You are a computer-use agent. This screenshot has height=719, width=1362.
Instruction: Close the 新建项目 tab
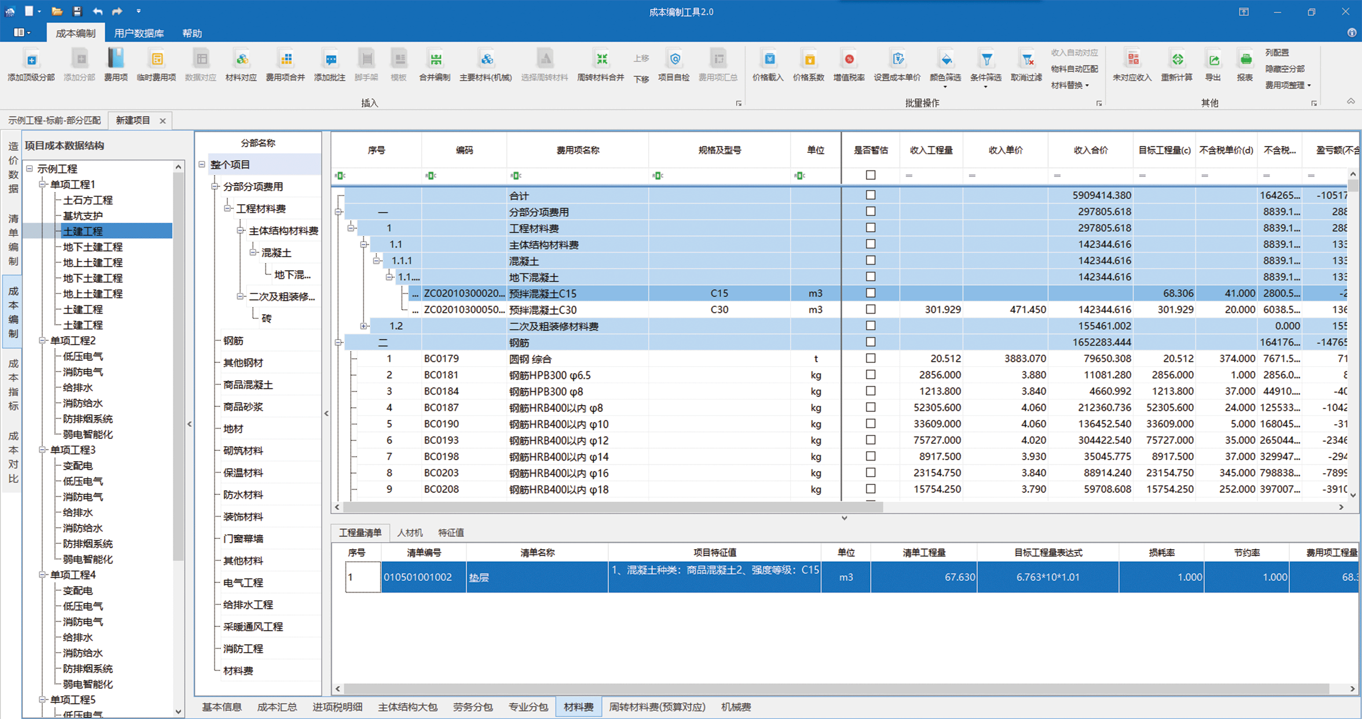(163, 121)
